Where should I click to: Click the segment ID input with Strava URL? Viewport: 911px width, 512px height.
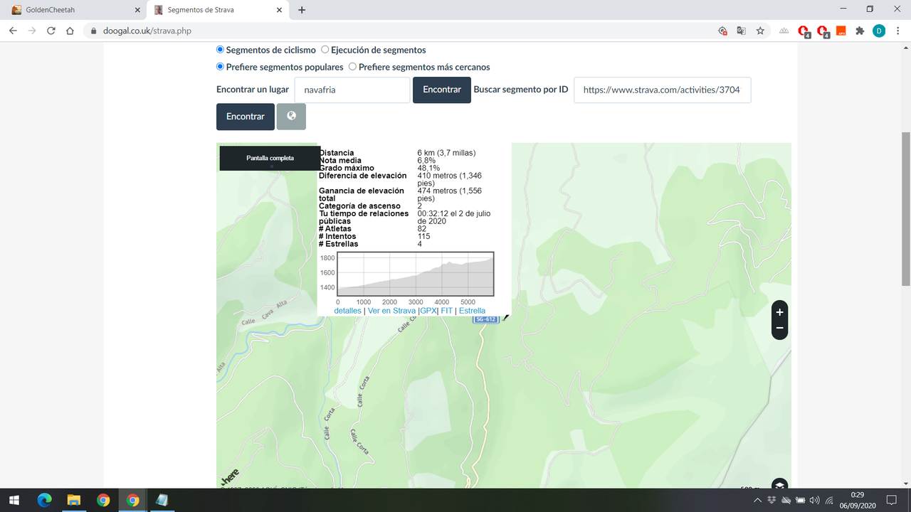coord(662,90)
